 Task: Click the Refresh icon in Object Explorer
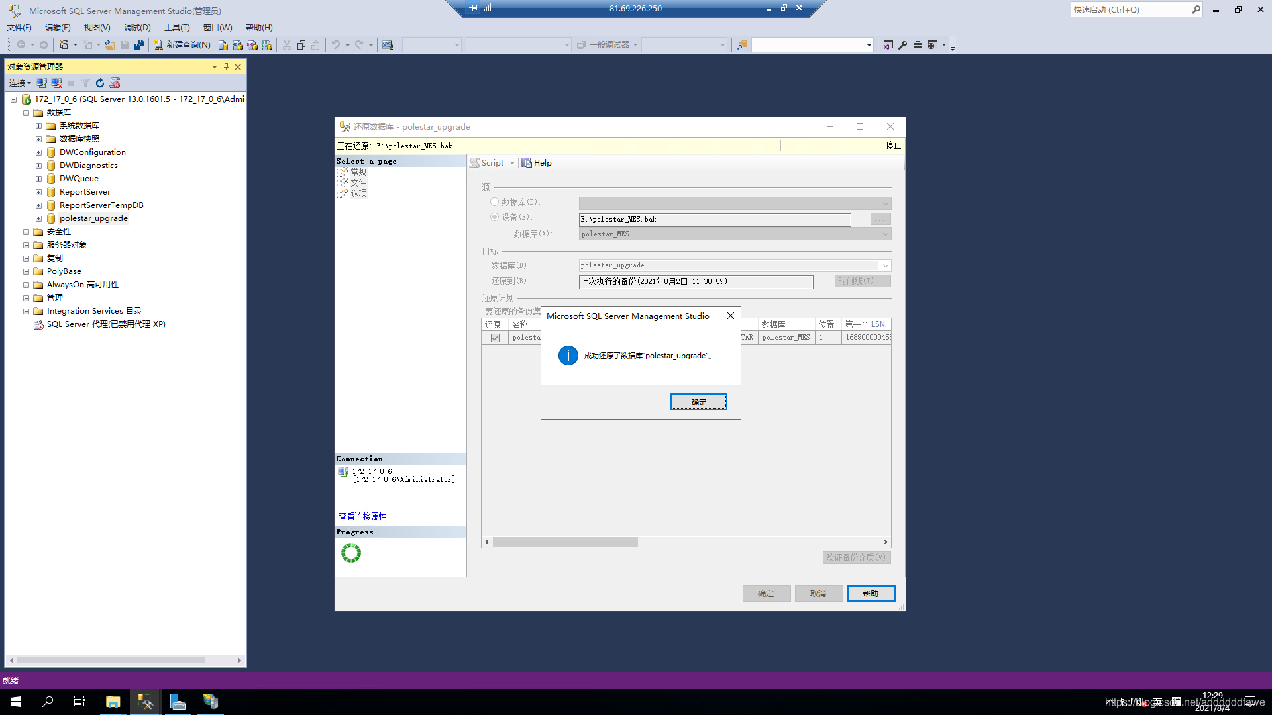pyautogui.click(x=100, y=83)
